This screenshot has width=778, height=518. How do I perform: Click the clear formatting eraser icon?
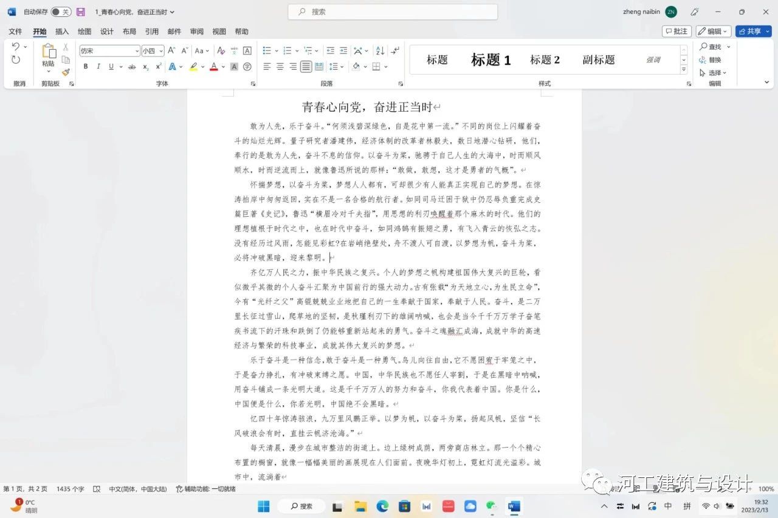pos(221,51)
